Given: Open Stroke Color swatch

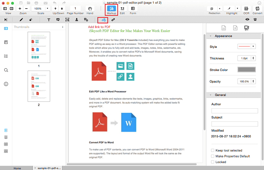Looking at the screenshot, I should click(x=247, y=69).
